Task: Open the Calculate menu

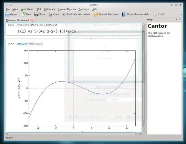Action: [x=50, y=9]
